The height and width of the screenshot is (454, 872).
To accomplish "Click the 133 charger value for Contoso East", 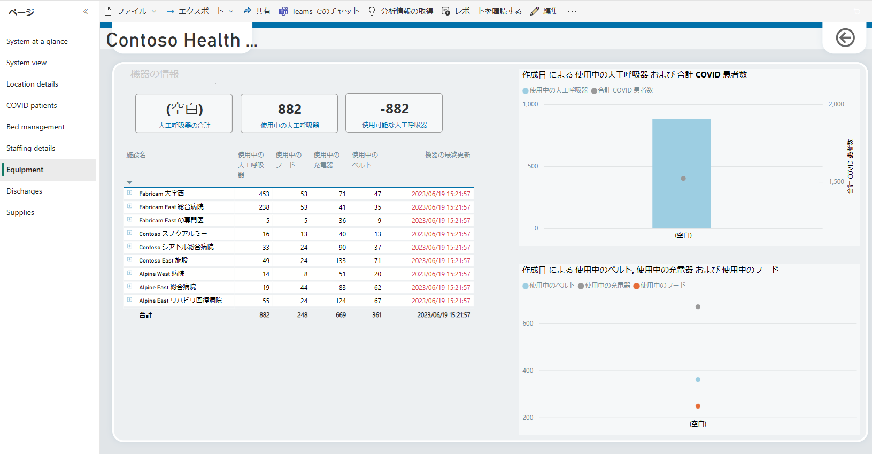I will (341, 261).
